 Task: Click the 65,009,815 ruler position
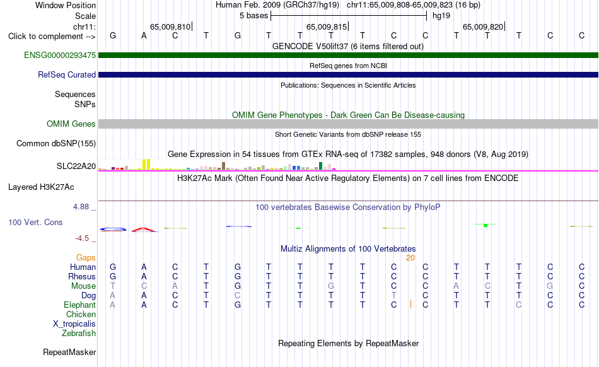(x=327, y=26)
